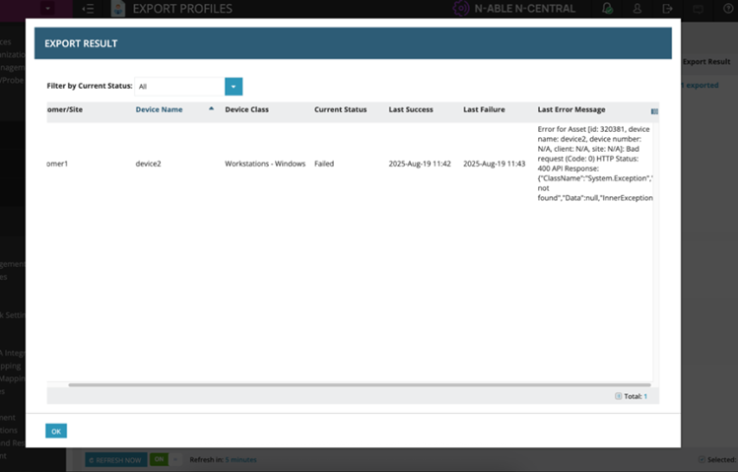Click the Customer/Site column header
738x472 pixels.
pos(64,109)
